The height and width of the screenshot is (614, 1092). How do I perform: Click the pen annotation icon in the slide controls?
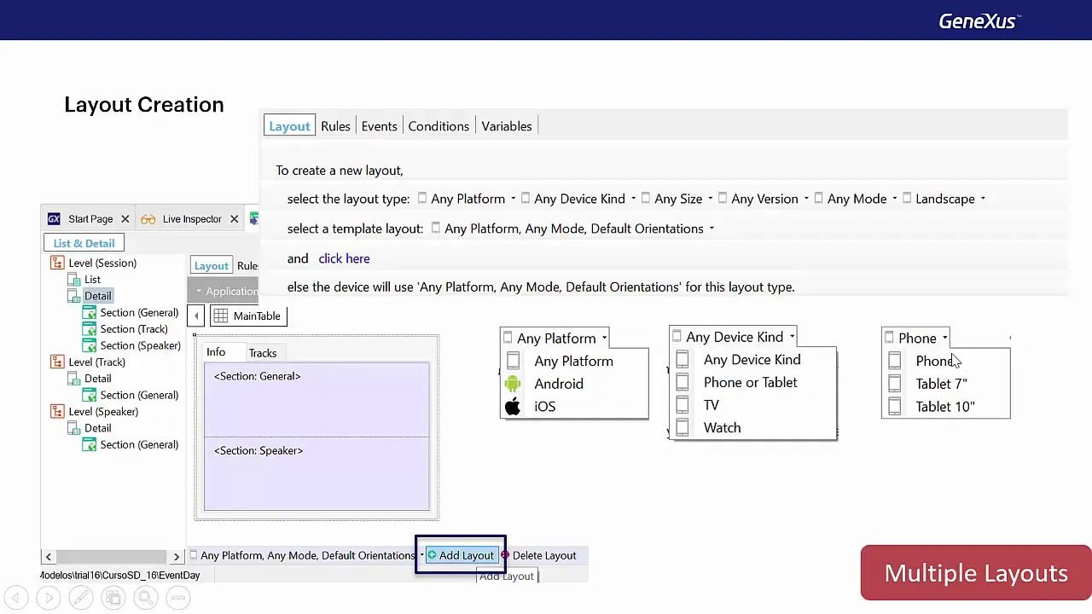81,598
